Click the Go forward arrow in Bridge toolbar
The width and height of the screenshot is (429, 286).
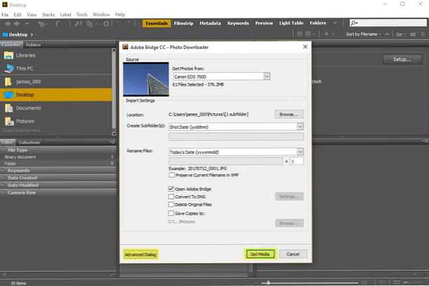click(17, 24)
